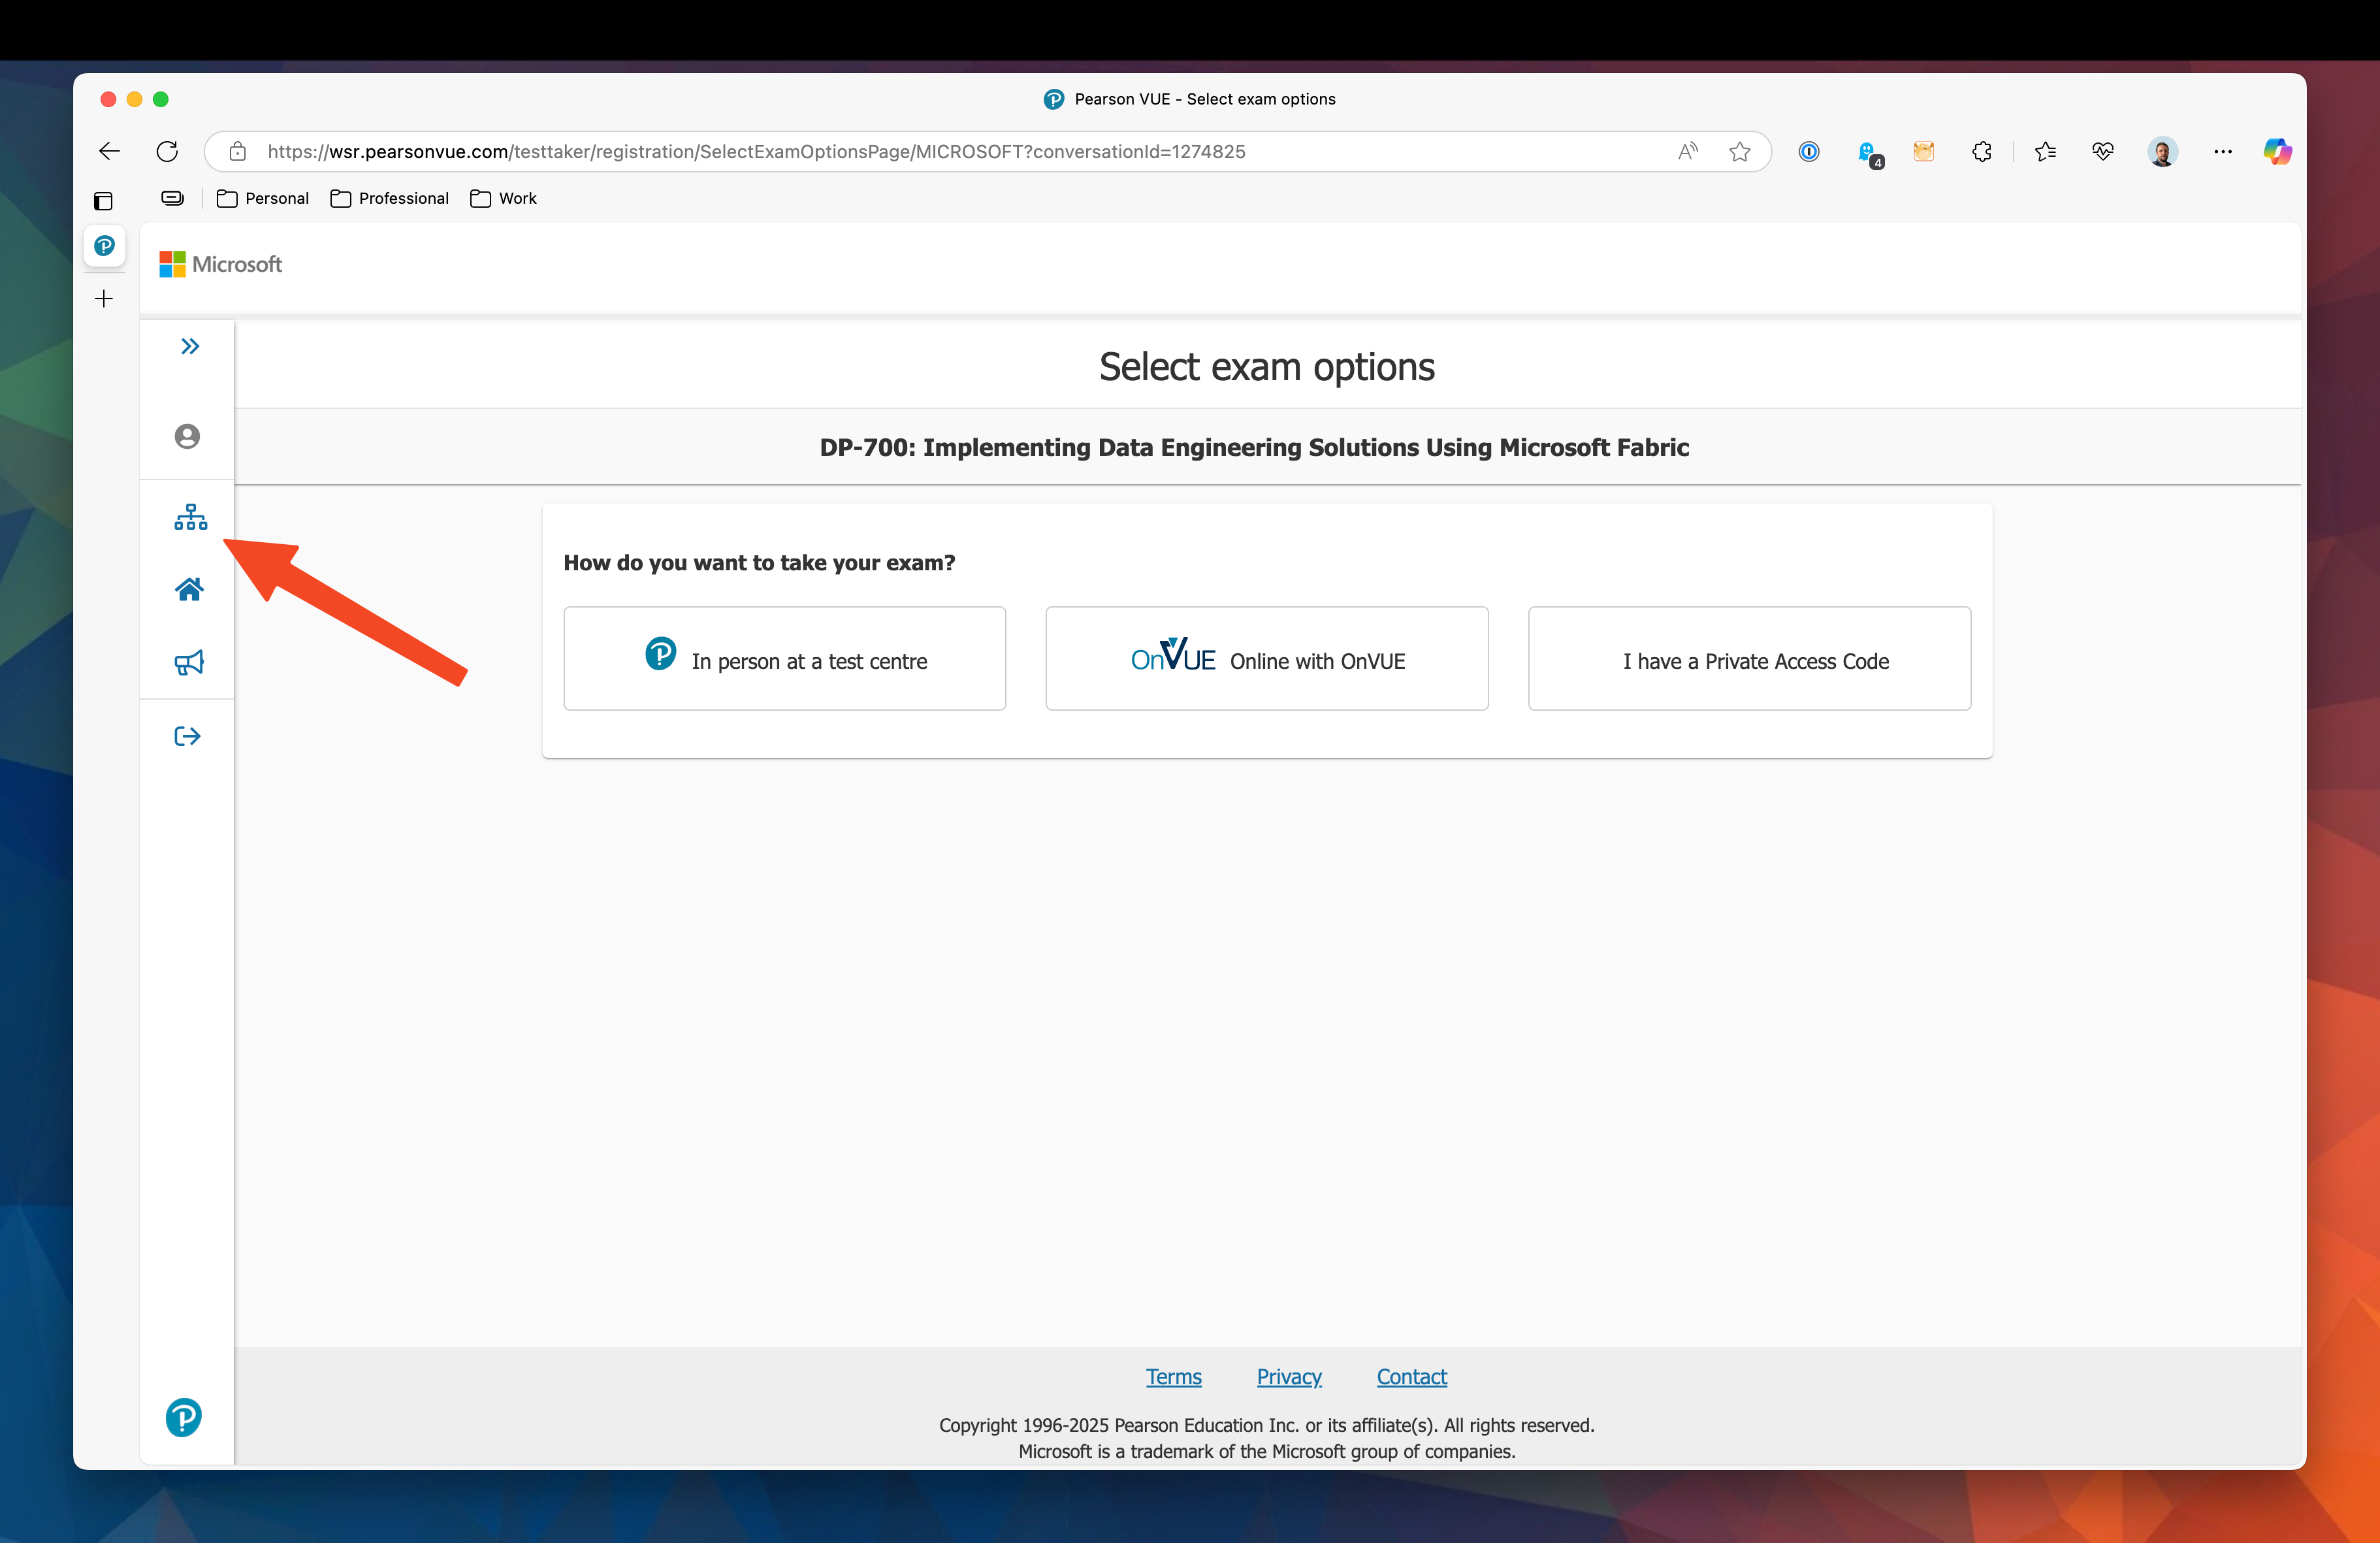Choose In person at a test centre

(785, 659)
